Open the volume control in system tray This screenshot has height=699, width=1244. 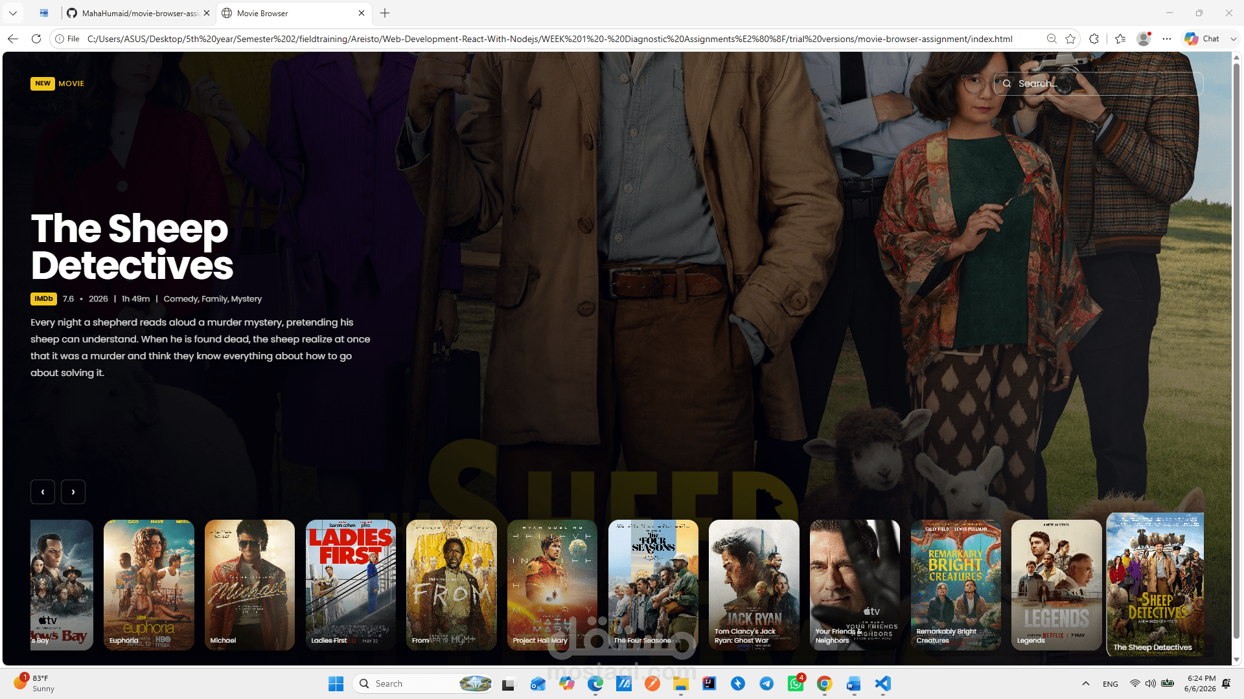(1151, 683)
